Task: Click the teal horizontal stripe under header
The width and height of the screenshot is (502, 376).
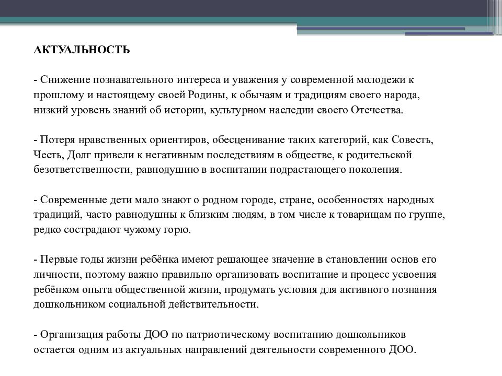Action: pyautogui.click(x=146, y=20)
